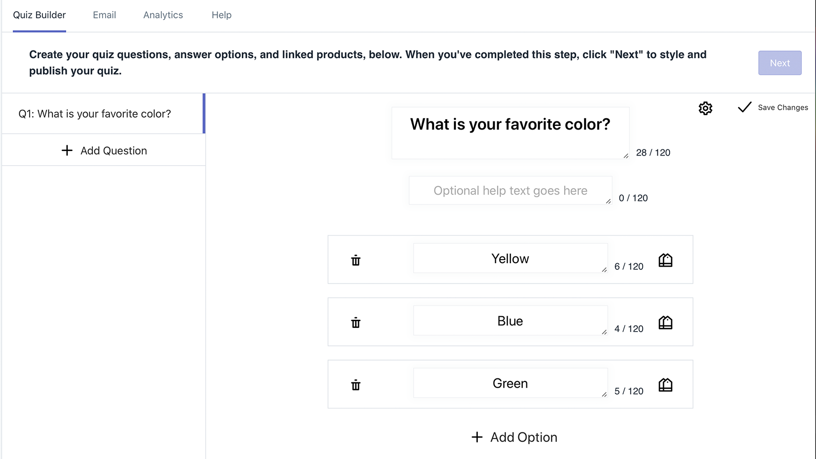The width and height of the screenshot is (816, 459).
Task: Open the Analytics tab
Action: (x=163, y=15)
